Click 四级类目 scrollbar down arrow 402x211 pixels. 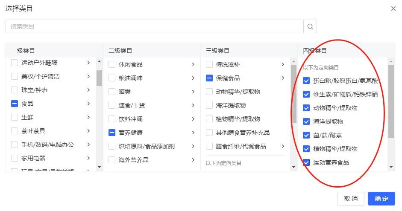tap(391, 167)
